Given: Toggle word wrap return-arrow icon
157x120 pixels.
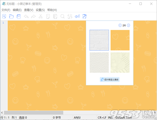Looking at the screenshot, I should [x=77, y=16].
